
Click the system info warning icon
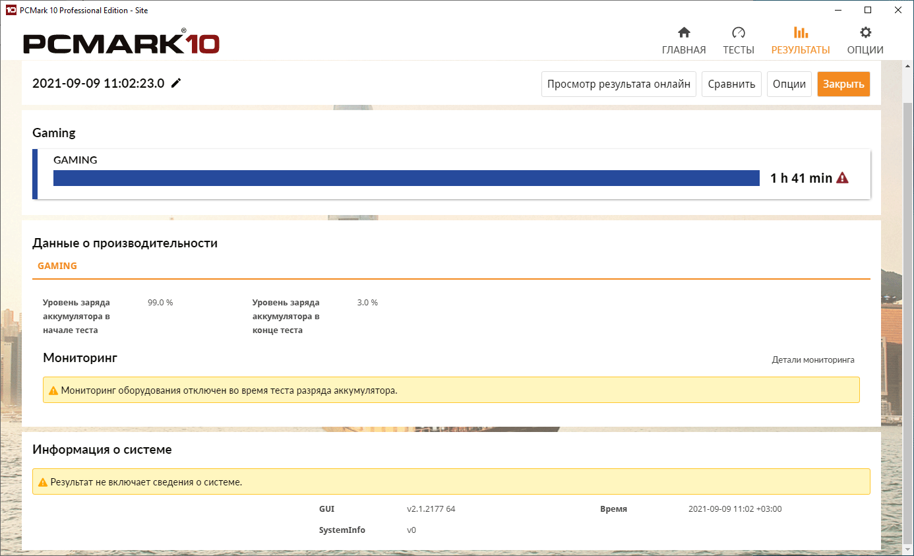coord(43,482)
